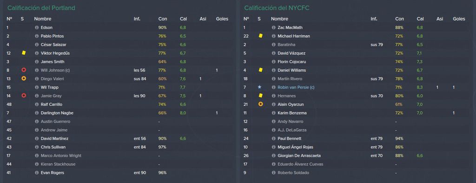
Task: Click star icon for Robin van Persie
Action: (259, 87)
